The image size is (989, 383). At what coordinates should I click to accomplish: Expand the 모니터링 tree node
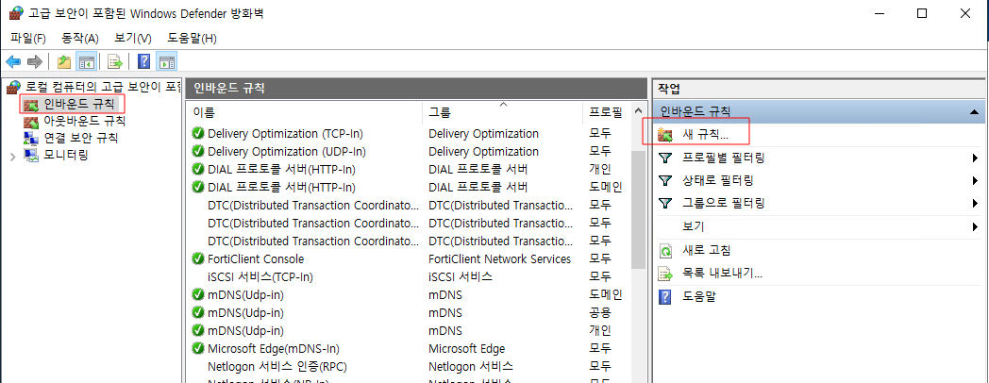(x=13, y=156)
